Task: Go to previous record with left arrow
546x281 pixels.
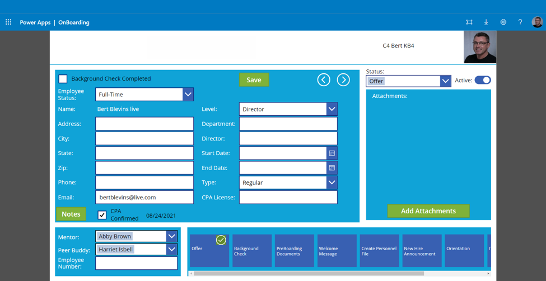Action: click(324, 80)
